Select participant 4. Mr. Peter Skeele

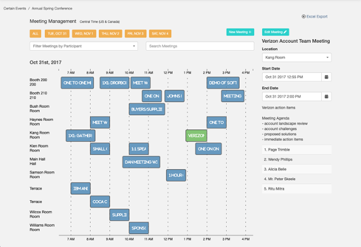296,179
